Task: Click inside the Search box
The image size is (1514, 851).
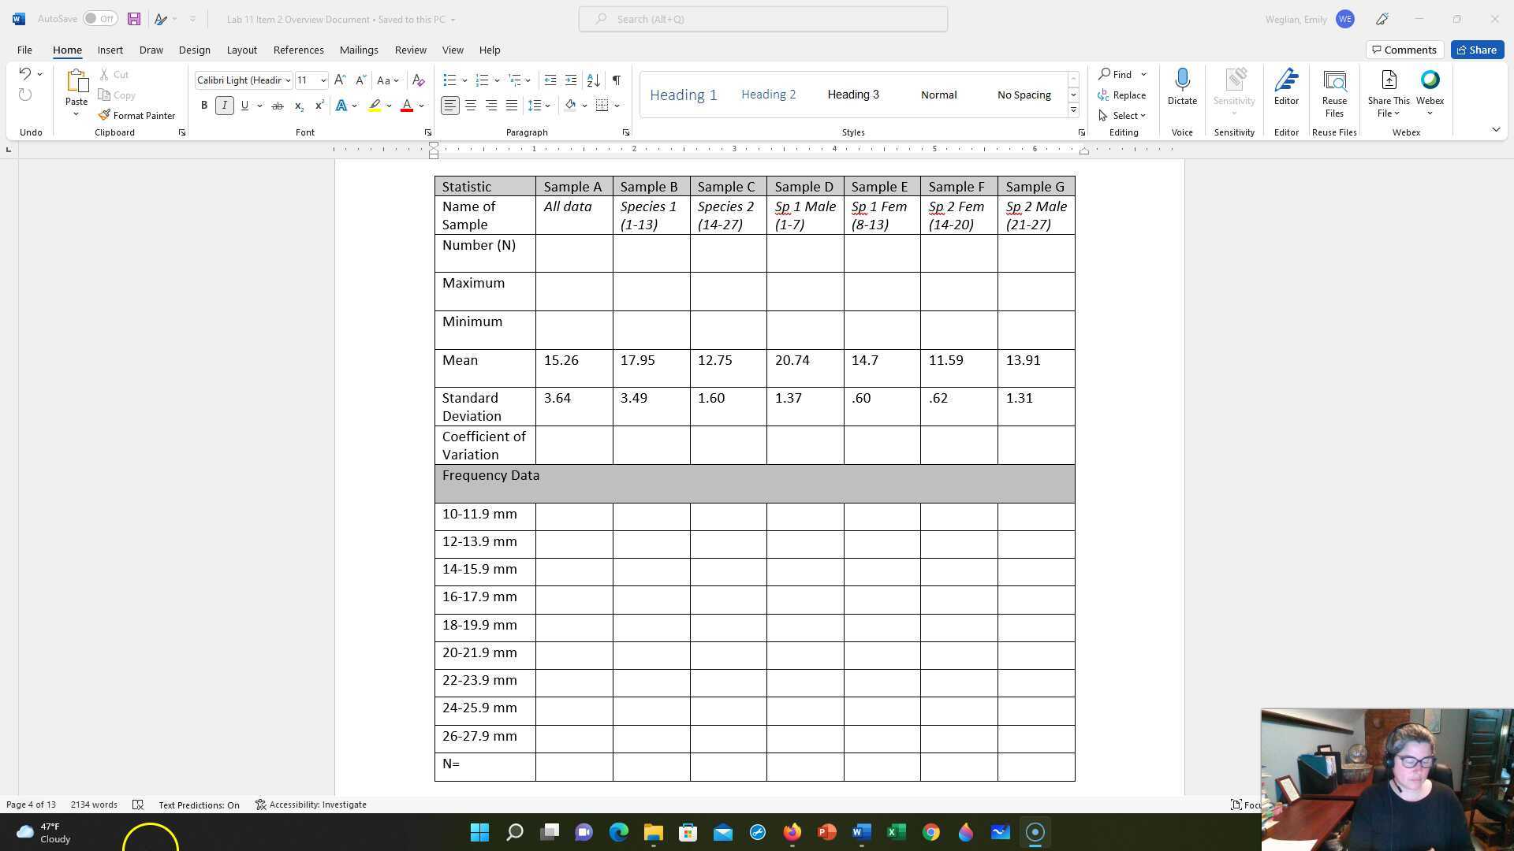Action: (762, 19)
